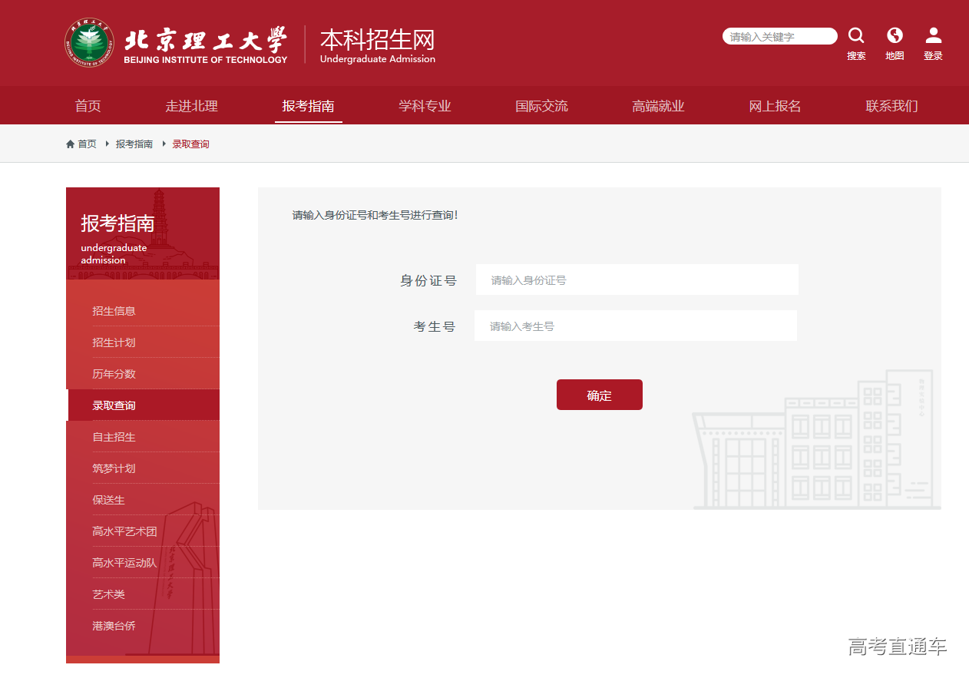The height and width of the screenshot is (678, 969).
Task: Select 招生计划 from the left menu
Action: coord(113,342)
